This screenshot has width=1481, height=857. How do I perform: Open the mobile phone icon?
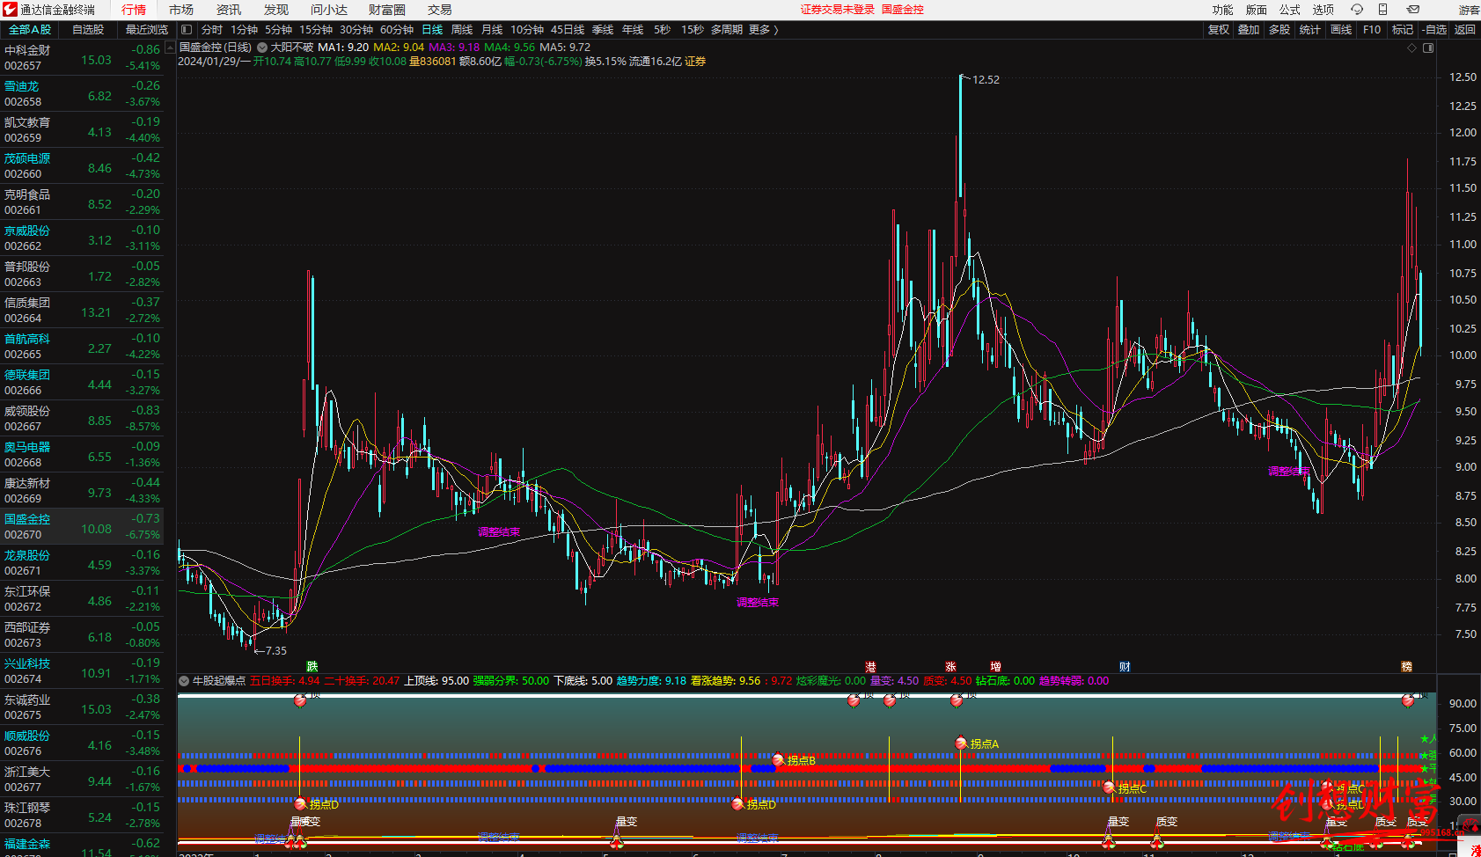(1383, 10)
